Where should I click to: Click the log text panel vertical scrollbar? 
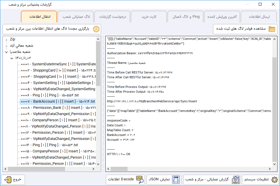point(274,107)
